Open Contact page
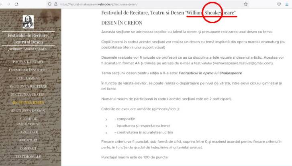This screenshot has height=166, width=292. [x=28, y=148]
